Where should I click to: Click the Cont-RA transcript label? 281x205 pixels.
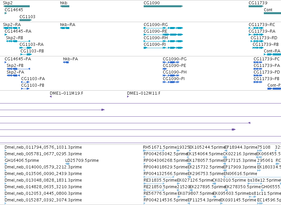pyautogui.click(x=272, y=51)
